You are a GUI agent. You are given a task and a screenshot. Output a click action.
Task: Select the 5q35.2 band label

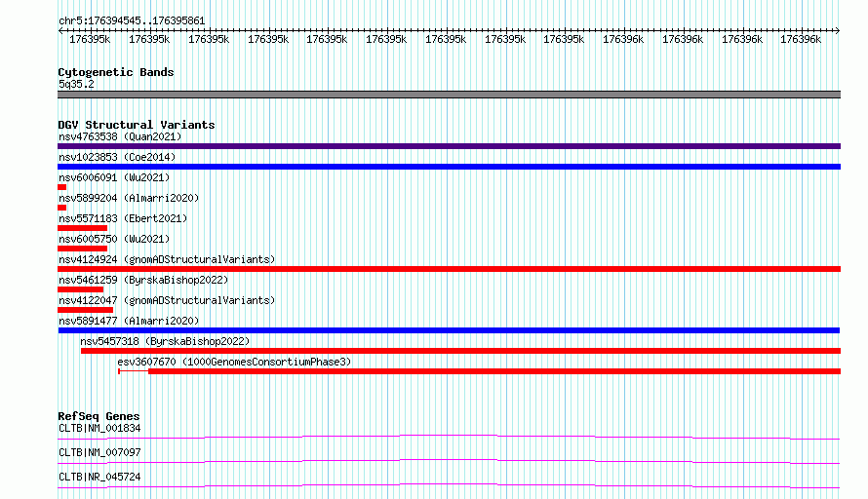76,84
